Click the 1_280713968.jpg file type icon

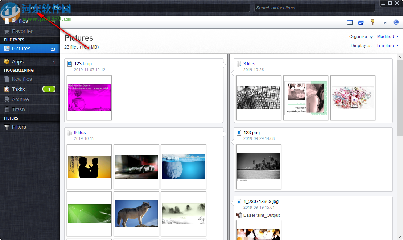pos(239,202)
